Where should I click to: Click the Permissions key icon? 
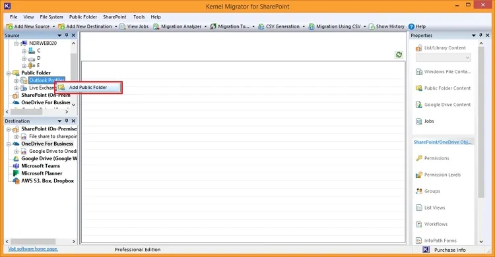(419, 158)
